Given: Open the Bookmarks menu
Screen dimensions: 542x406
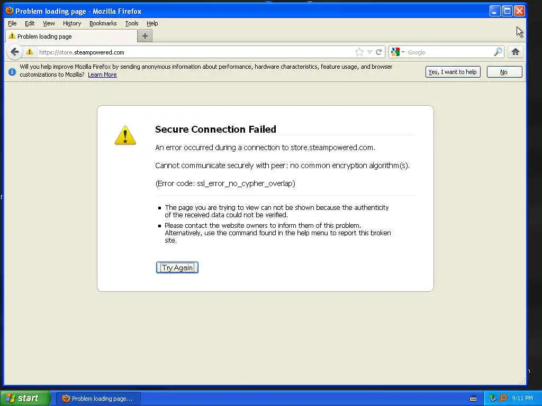Looking at the screenshot, I should [103, 23].
